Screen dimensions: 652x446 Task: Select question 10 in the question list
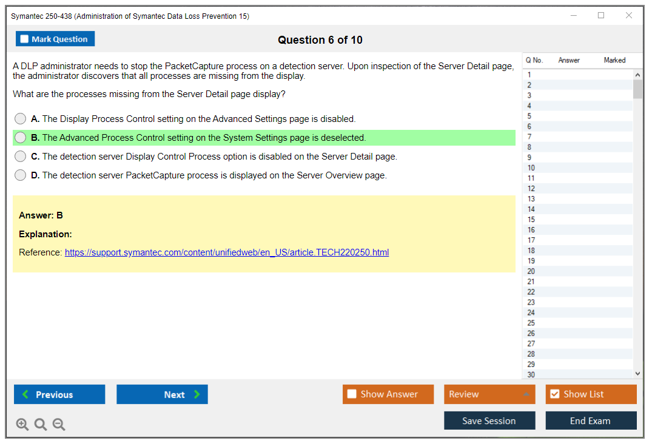[531, 168]
